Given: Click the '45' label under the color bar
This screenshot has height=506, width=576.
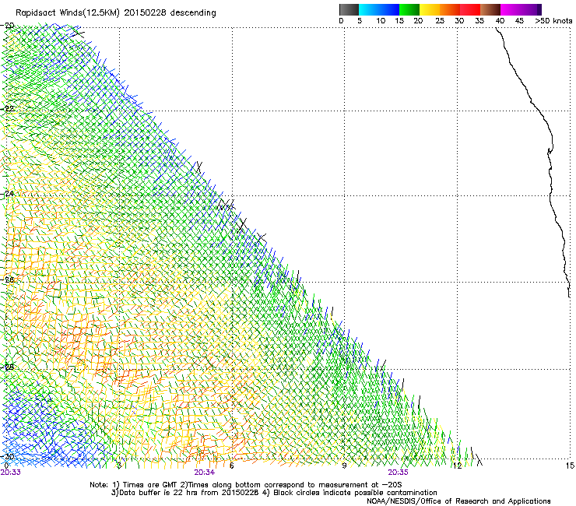Looking at the screenshot, I should (519, 21).
